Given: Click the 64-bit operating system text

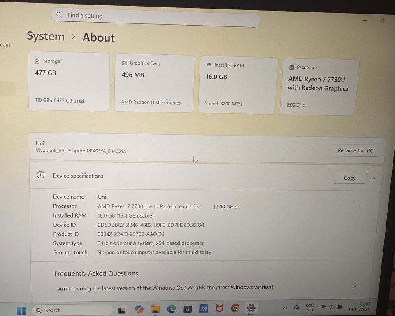Looking at the screenshot, I should [151, 243].
